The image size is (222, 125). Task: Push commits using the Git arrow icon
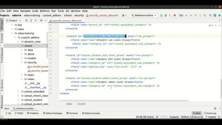pos(196,15)
